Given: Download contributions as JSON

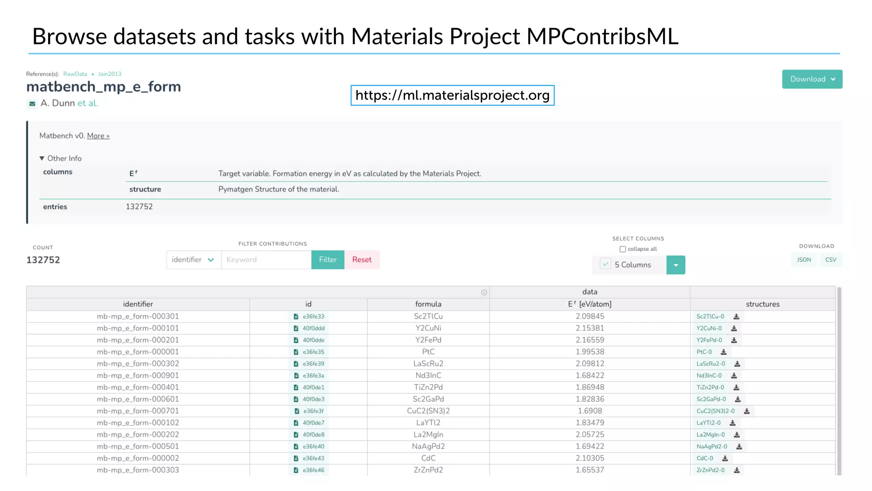Looking at the screenshot, I should click(804, 260).
